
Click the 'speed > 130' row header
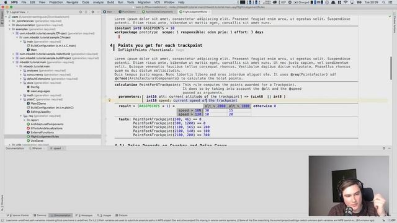pos(190,114)
